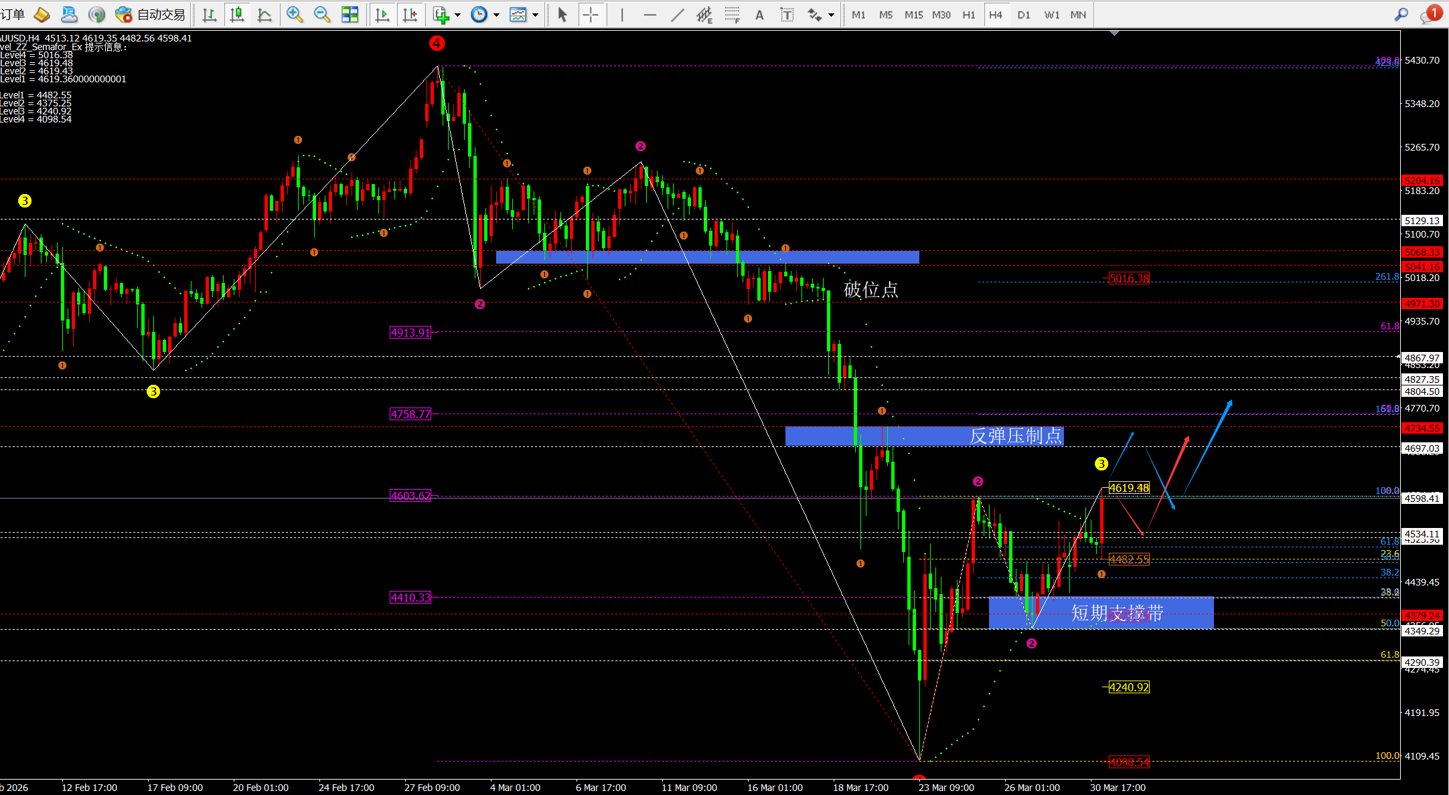The image size is (1449, 795).
Task: Select the crosshair tool
Action: pos(591,14)
